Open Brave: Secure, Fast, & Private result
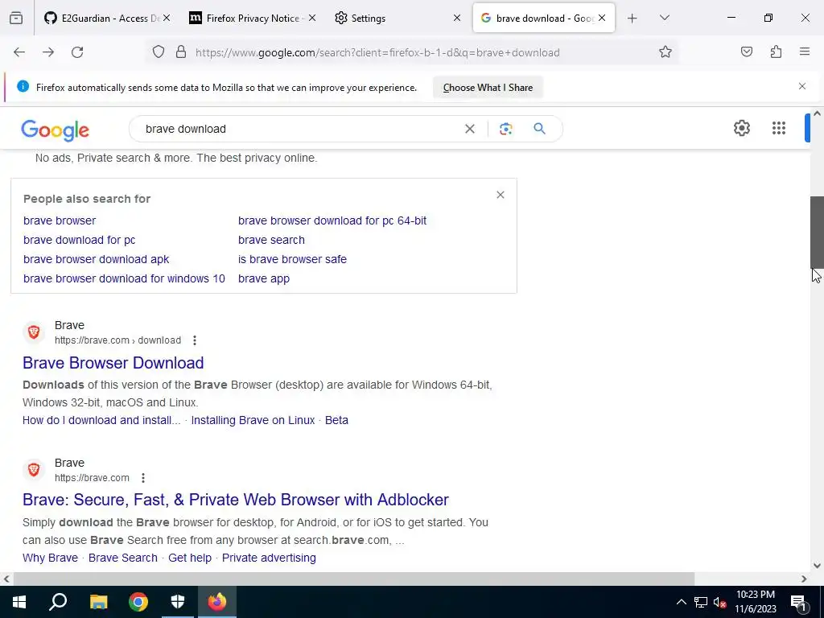 pyautogui.click(x=236, y=500)
